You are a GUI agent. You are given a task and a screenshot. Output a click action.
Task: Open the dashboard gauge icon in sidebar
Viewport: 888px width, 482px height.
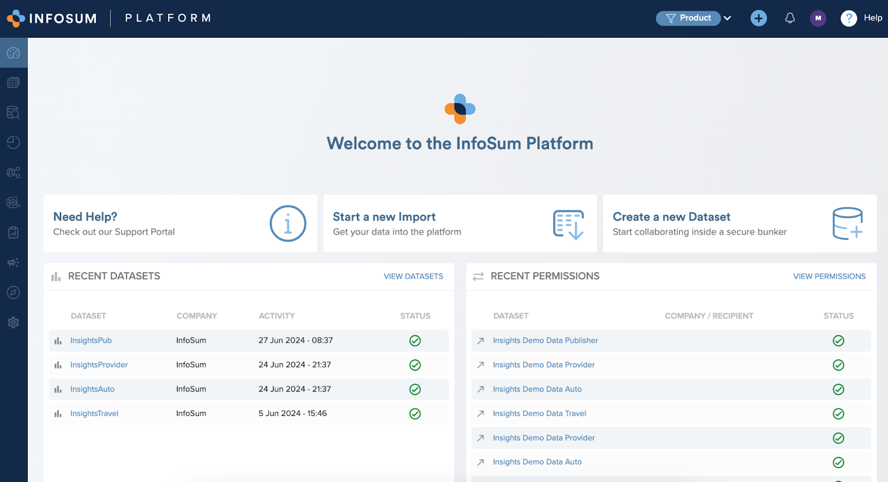pos(13,53)
